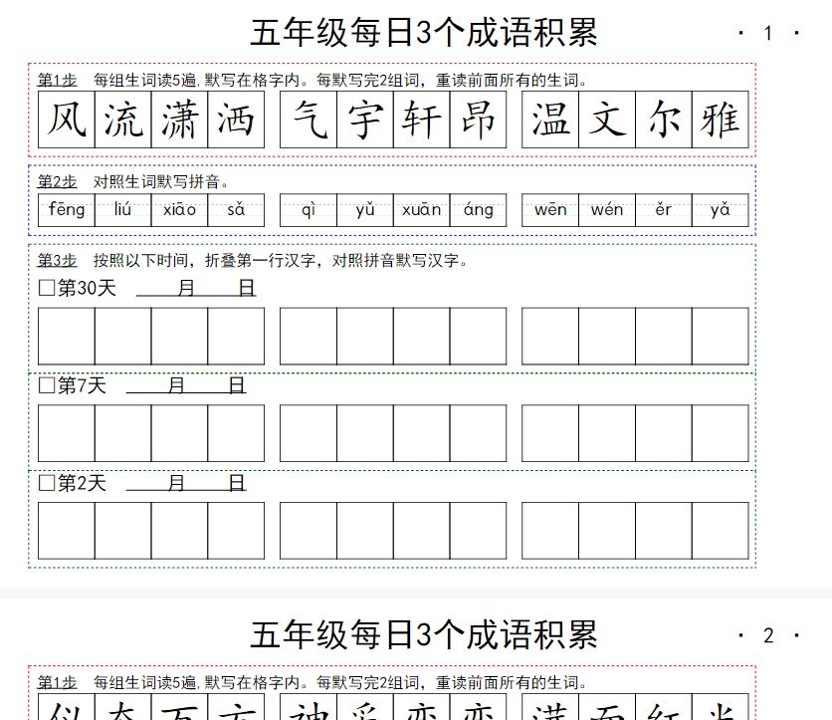Image resolution: width=832 pixels, height=720 pixels.
Task: Click the first empty cell in 第30天 row
Action: [67, 336]
